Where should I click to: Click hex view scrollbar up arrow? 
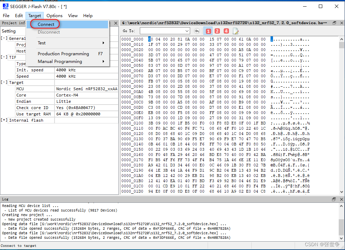(342, 39)
